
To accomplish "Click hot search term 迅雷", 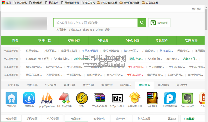I will pos(107,30).
